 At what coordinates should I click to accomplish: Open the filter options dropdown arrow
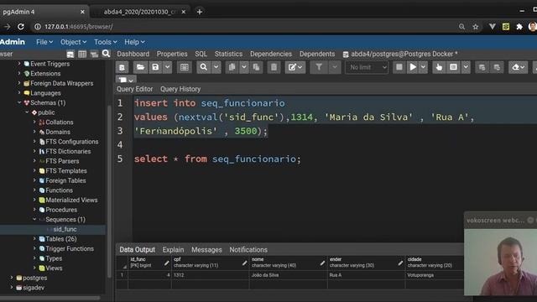tap(335, 67)
